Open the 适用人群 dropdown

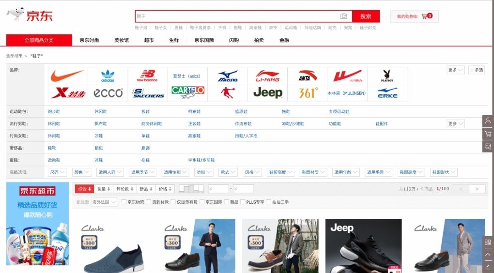pyautogui.click(x=110, y=172)
